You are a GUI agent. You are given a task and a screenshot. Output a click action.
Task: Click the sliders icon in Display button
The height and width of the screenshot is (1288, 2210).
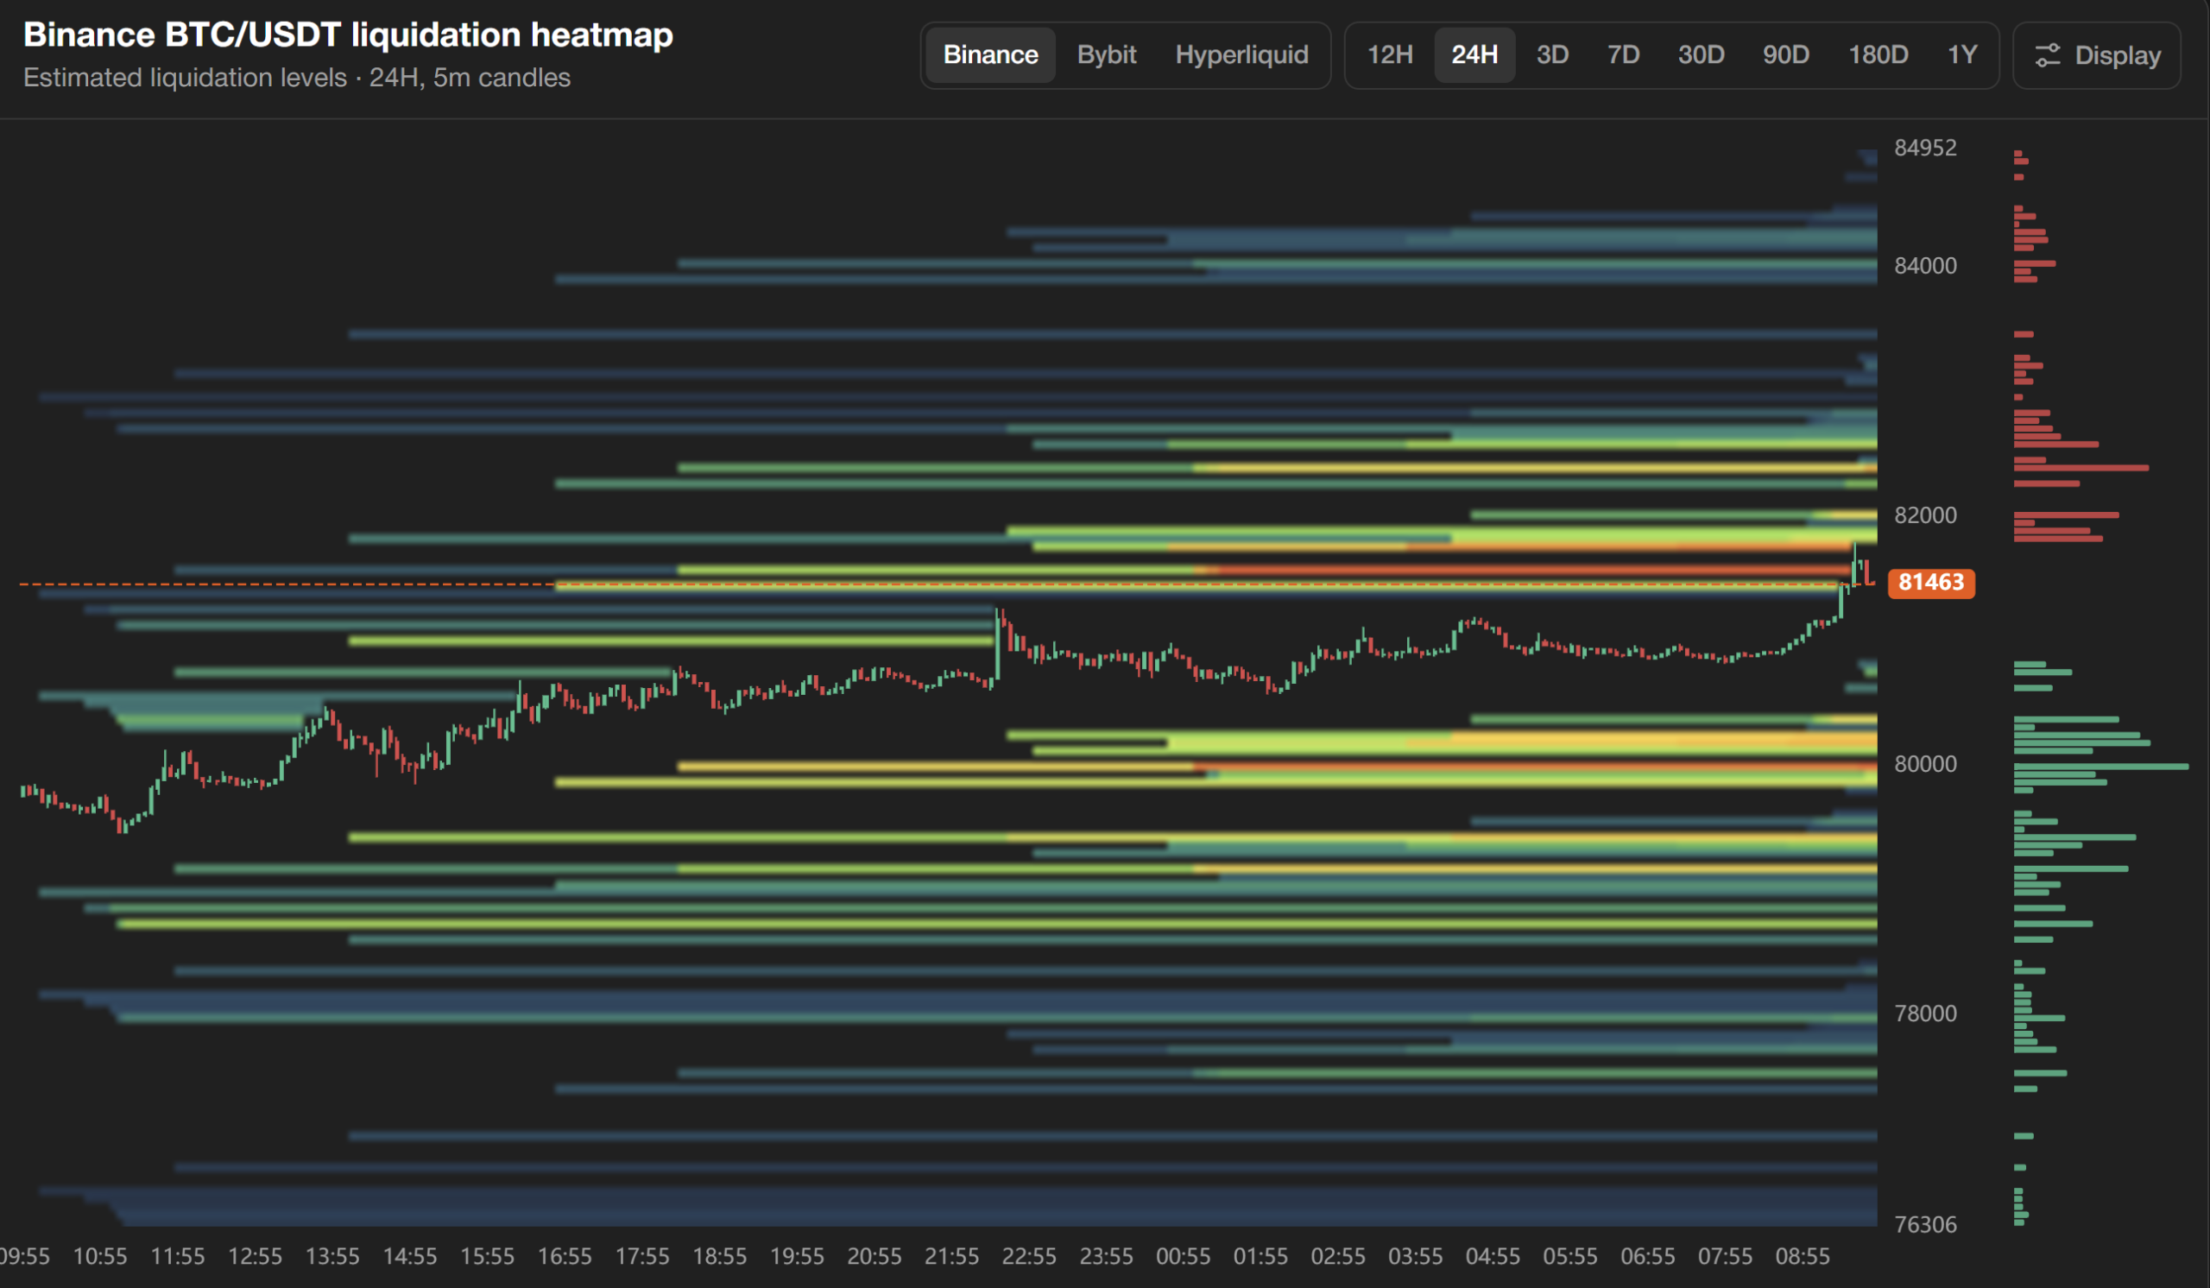point(2047,55)
